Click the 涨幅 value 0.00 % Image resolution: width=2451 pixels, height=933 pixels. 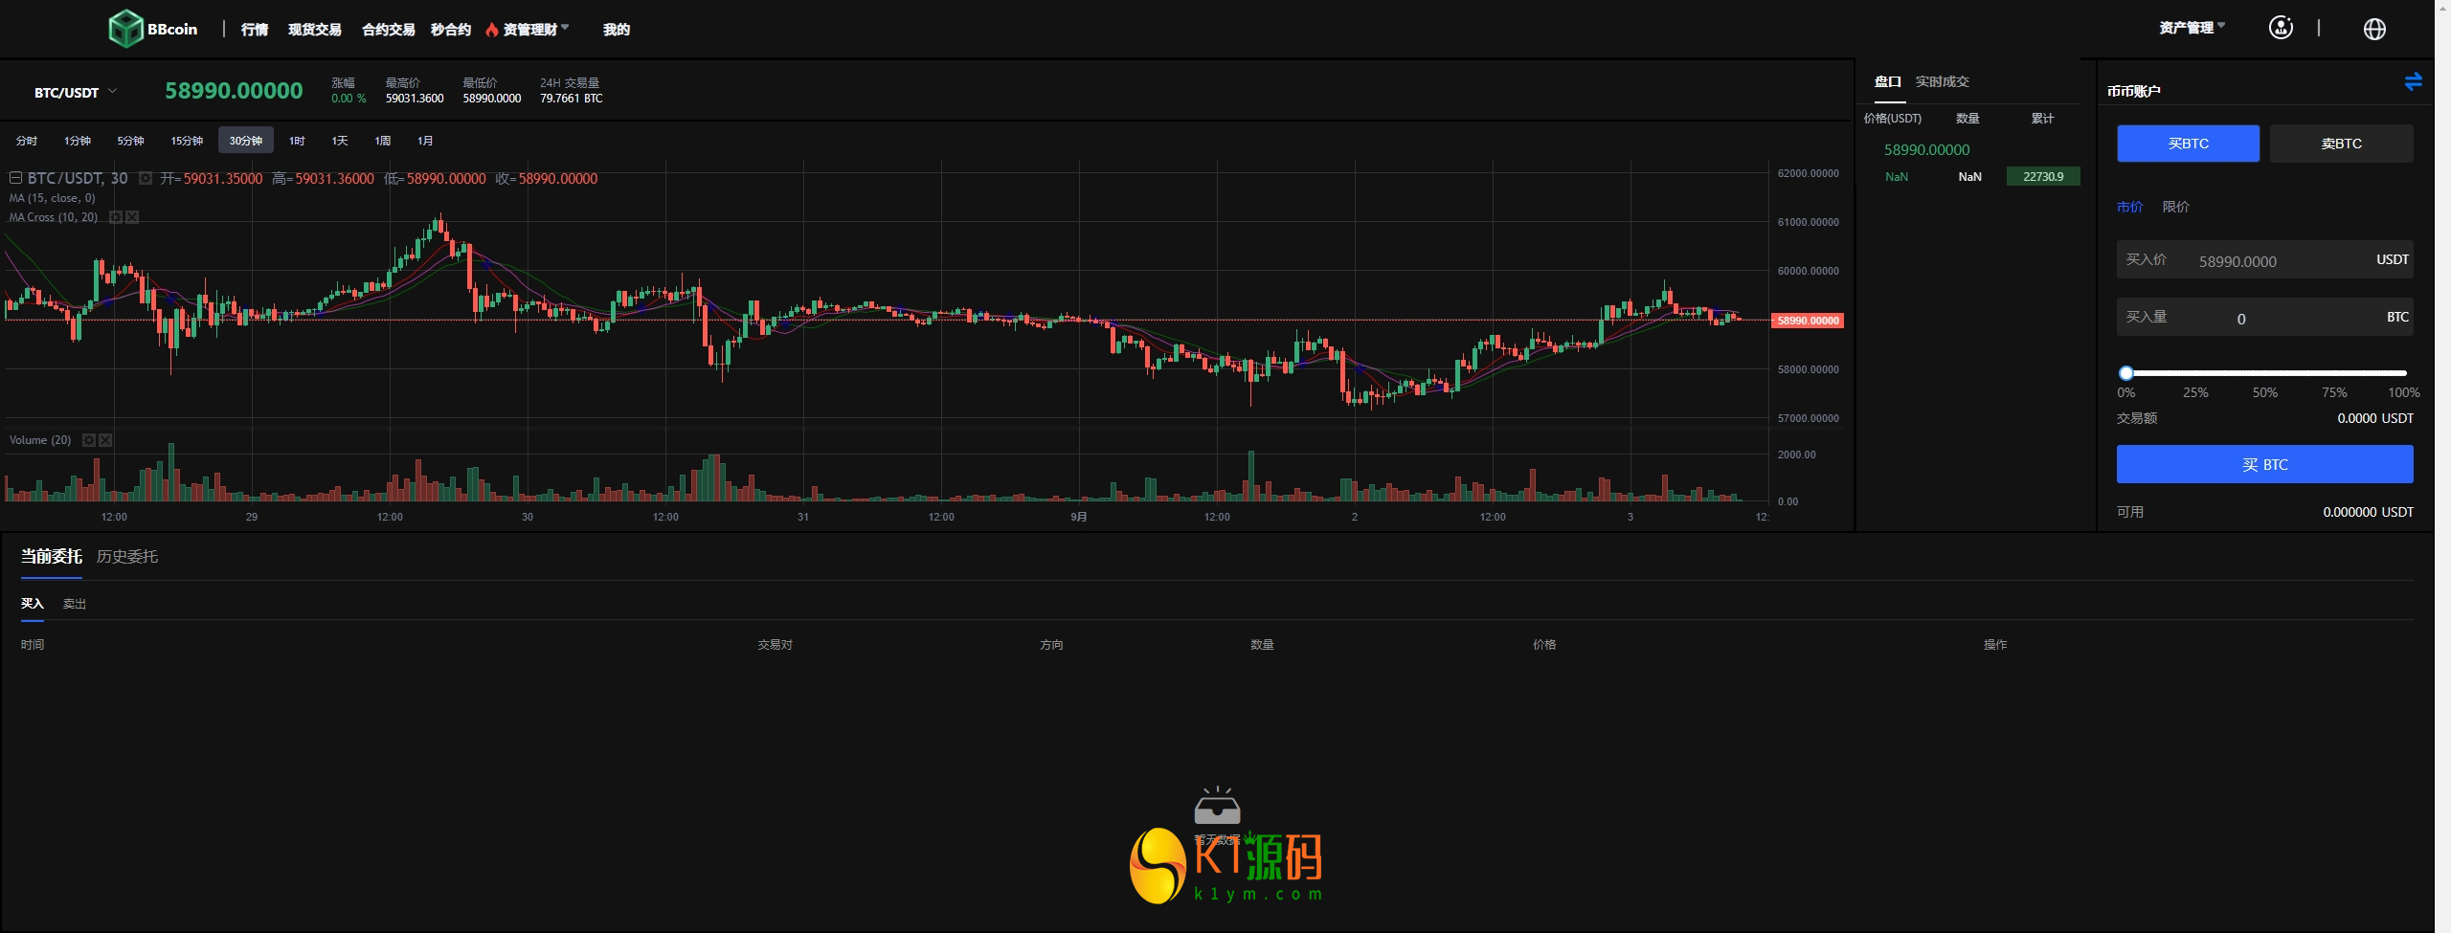pyautogui.click(x=349, y=99)
